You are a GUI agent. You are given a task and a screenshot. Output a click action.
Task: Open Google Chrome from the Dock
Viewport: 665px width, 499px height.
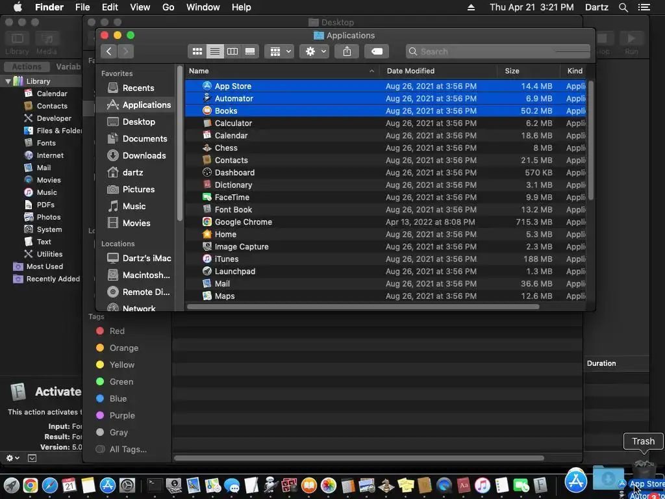coord(31,485)
